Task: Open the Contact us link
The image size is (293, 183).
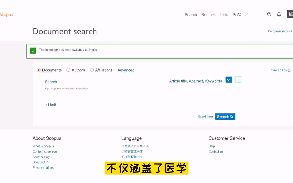Action: [216, 152]
